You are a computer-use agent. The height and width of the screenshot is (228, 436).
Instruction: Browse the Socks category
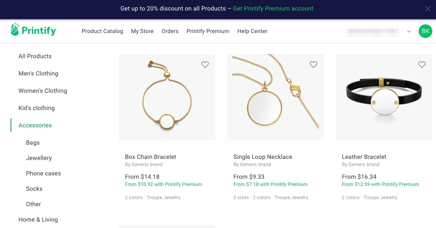pos(34,189)
